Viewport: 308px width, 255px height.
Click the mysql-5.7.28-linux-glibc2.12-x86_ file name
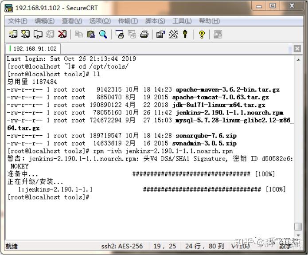[234, 120]
